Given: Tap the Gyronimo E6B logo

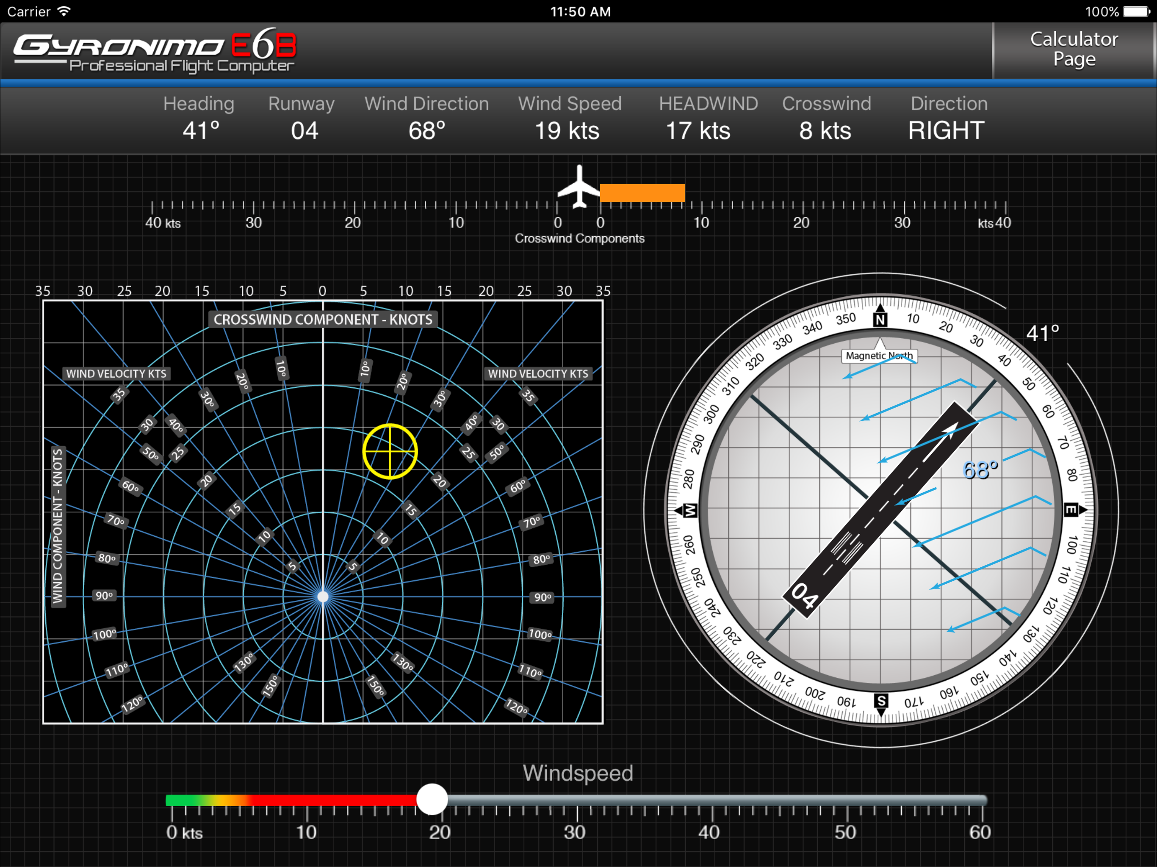Looking at the screenshot, I should point(155,50).
